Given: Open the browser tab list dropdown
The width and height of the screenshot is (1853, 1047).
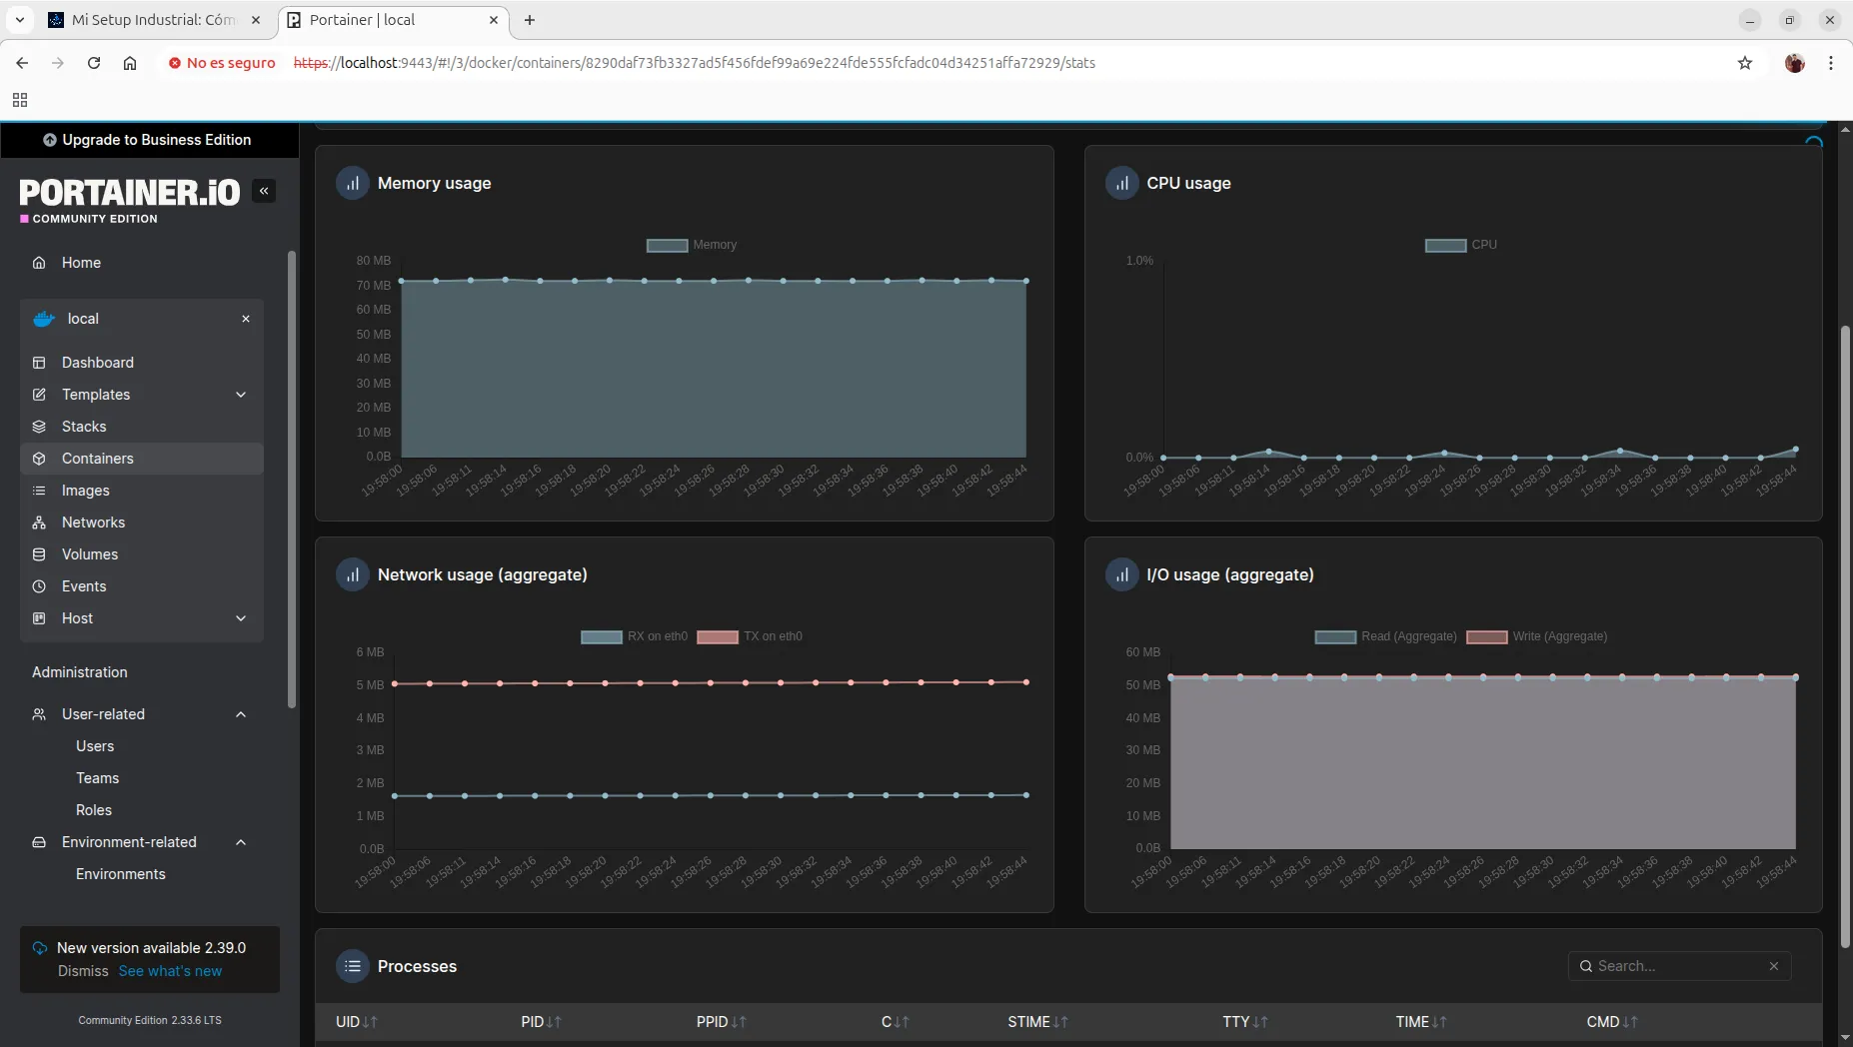Looking at the screenshot, I should 19,20.
